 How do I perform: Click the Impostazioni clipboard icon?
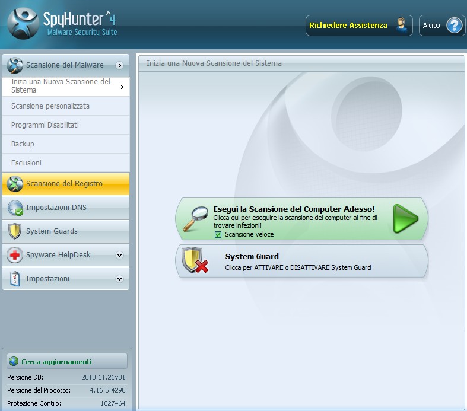tap(15, 279)
